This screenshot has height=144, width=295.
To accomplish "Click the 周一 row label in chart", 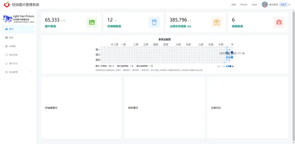I will point(98,50).
